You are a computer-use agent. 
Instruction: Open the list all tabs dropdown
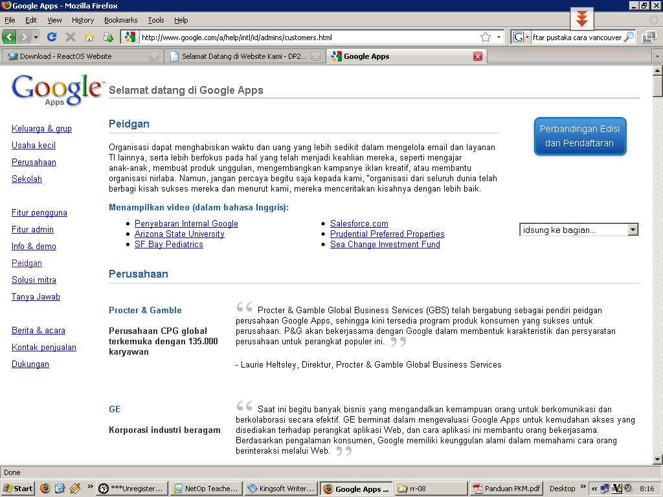[657, 56]
